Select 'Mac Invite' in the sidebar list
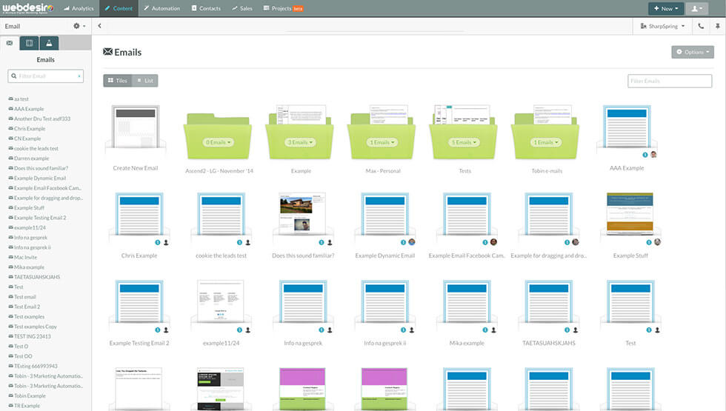Viewport: 726px width, 411px height. 23,258
